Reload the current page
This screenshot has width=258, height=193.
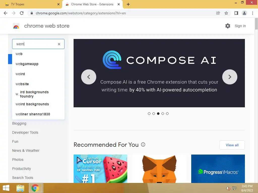[22, 13]
